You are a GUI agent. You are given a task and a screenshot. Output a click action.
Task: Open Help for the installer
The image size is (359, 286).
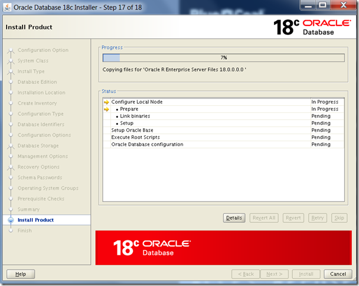point(21,274)
